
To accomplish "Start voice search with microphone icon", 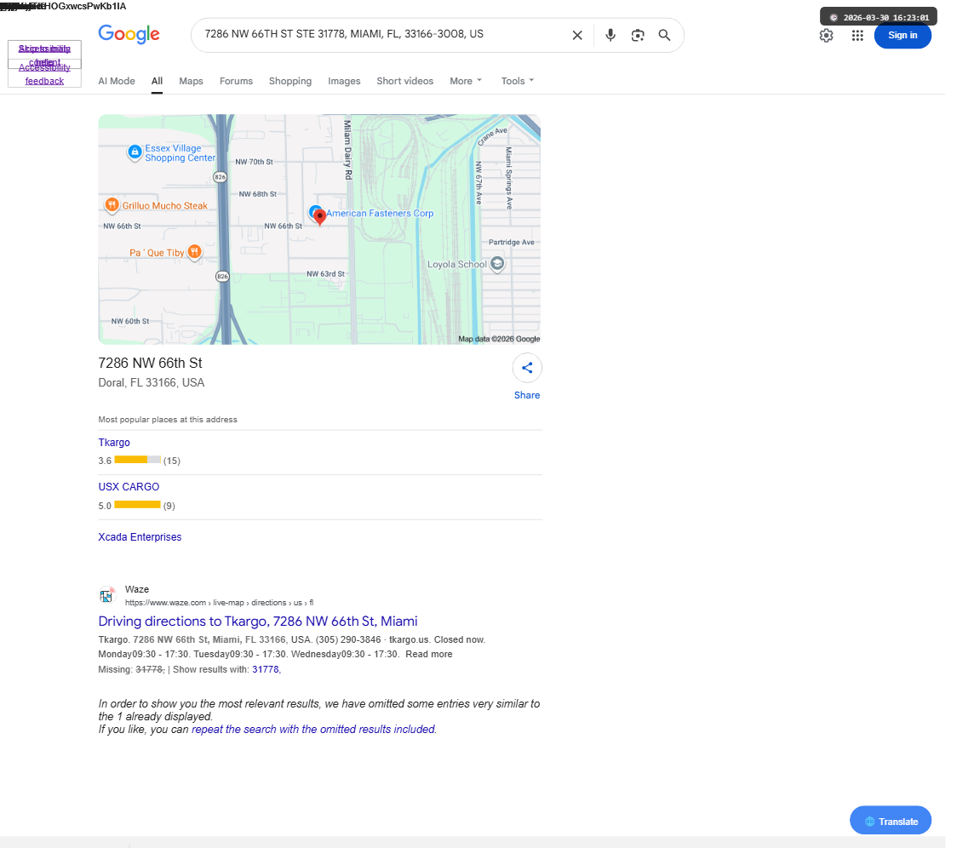I will pos(610,36).
